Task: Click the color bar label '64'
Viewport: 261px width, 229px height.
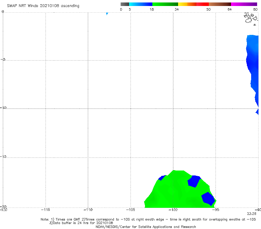Action: pos(230,9)
